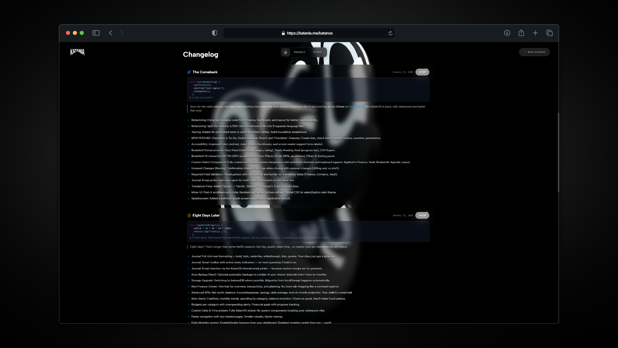Click the v1.0.9 version badge
618x348 pixels.
coord(422,72)
